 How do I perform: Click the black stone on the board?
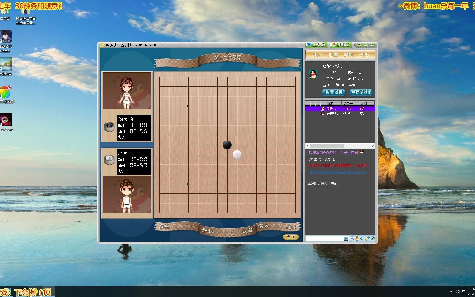click(x=227, y=145)
